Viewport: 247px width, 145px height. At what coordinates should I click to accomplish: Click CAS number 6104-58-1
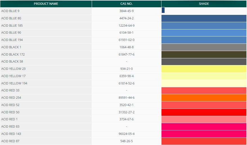pos(126,33)
